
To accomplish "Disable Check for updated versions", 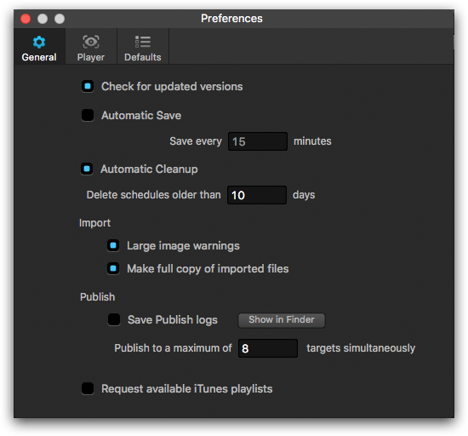I will click(88, 86).
